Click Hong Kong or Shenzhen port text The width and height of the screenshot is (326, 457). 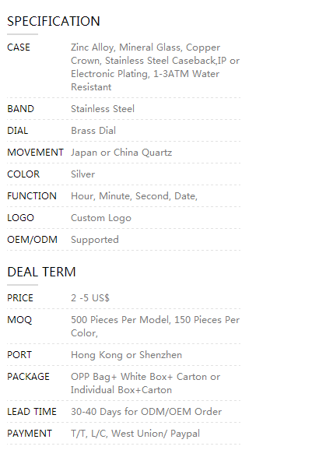(127, 355)
